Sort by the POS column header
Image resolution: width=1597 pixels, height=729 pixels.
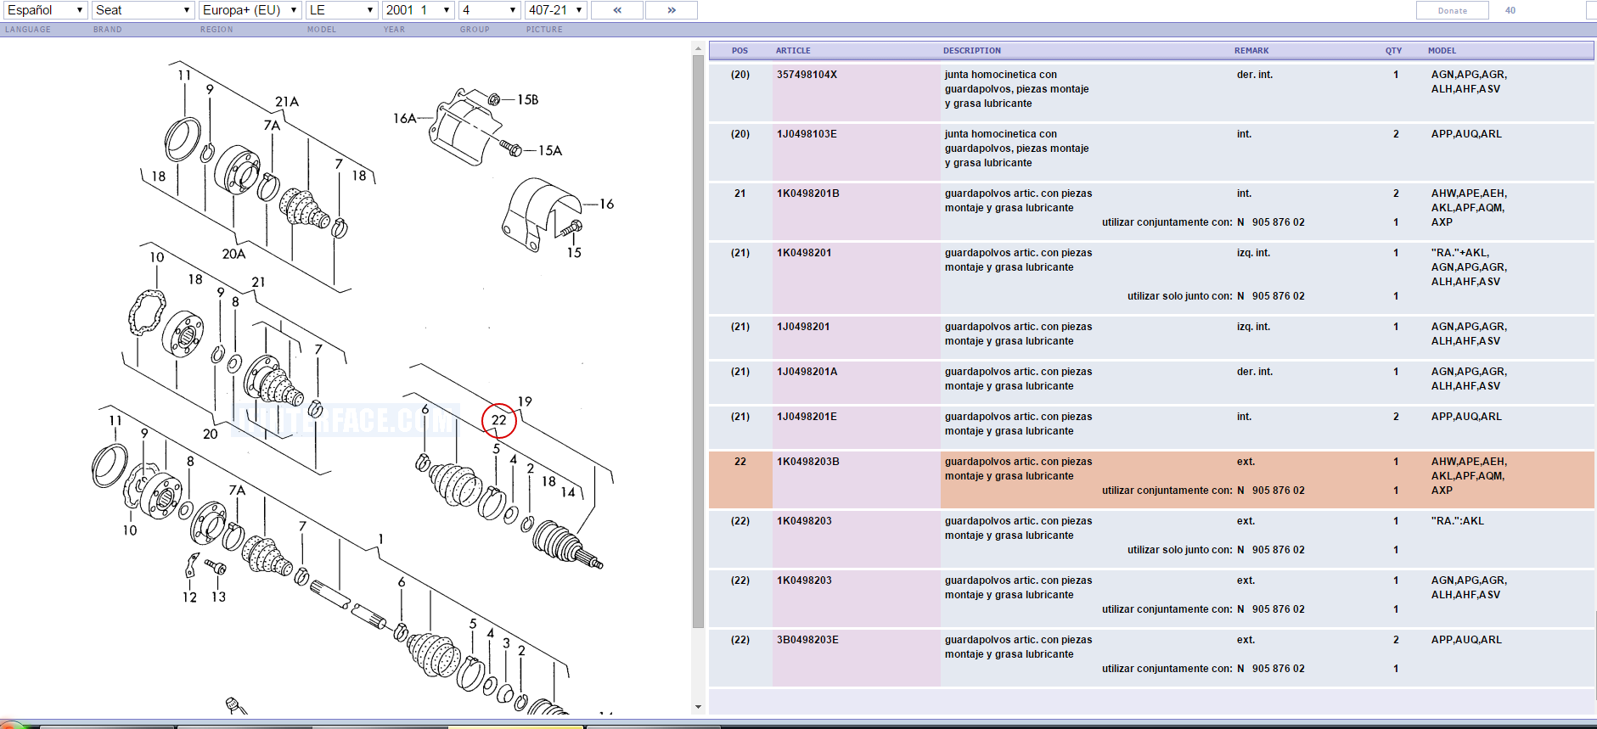coord(739,51)
